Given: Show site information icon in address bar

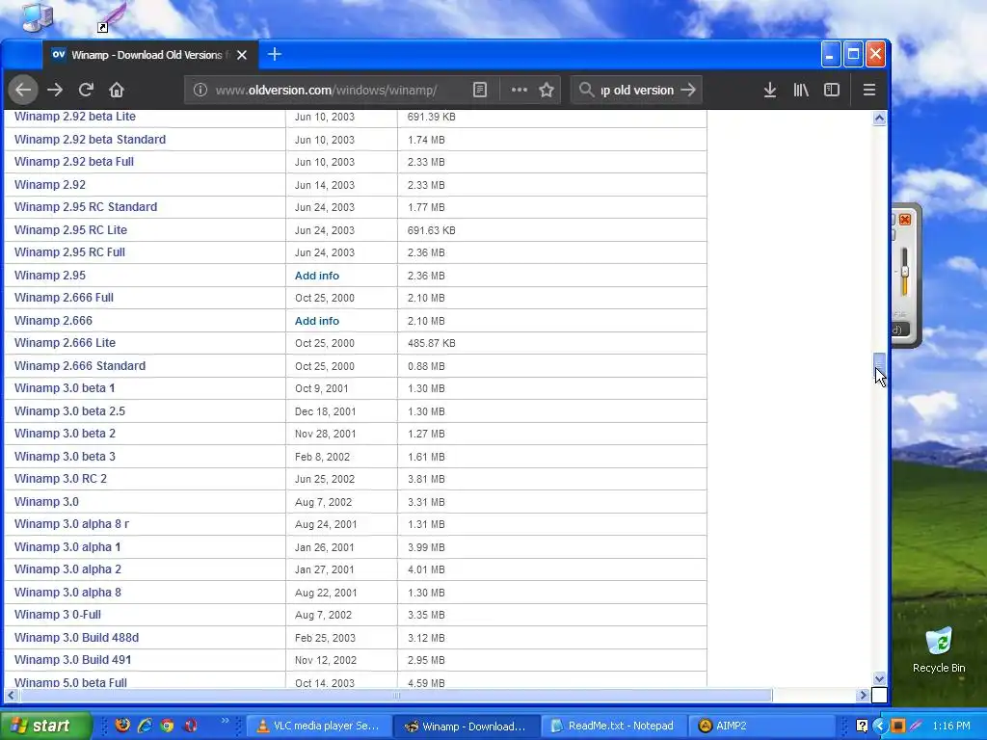Looking at the screenshot, I should point(200,90).
